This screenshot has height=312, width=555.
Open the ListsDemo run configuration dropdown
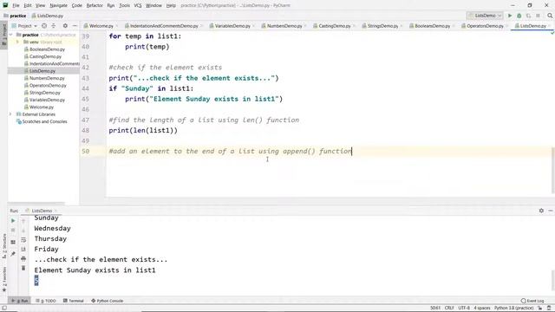(485, 16)
